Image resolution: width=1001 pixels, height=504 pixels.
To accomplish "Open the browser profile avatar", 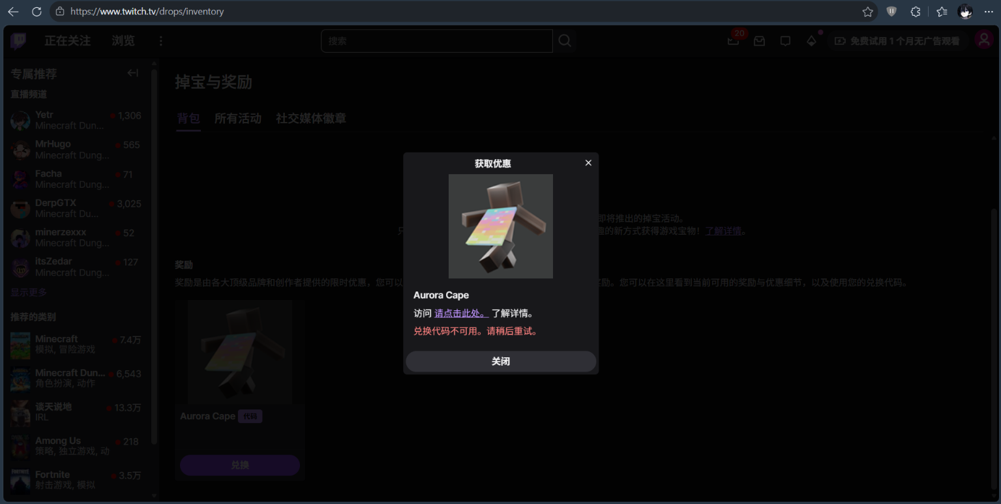I will 966,12.
